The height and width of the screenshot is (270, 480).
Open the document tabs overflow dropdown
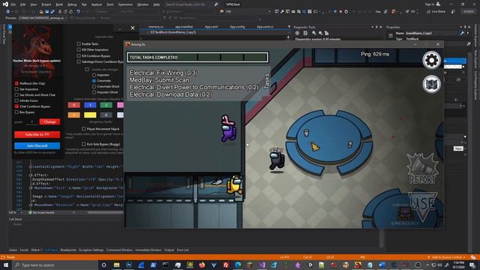click(x=289, y=27)
